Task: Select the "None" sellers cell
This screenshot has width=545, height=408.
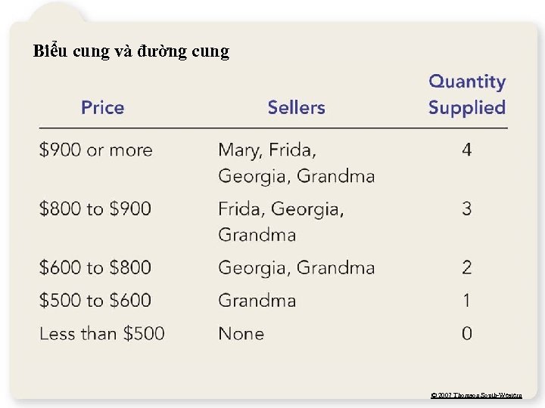Action: (x=241, y=333)
